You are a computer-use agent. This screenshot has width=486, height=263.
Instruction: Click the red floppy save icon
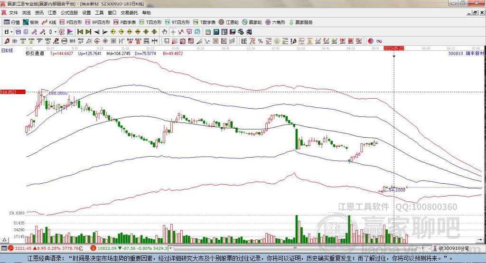click(x=233, y=32)
